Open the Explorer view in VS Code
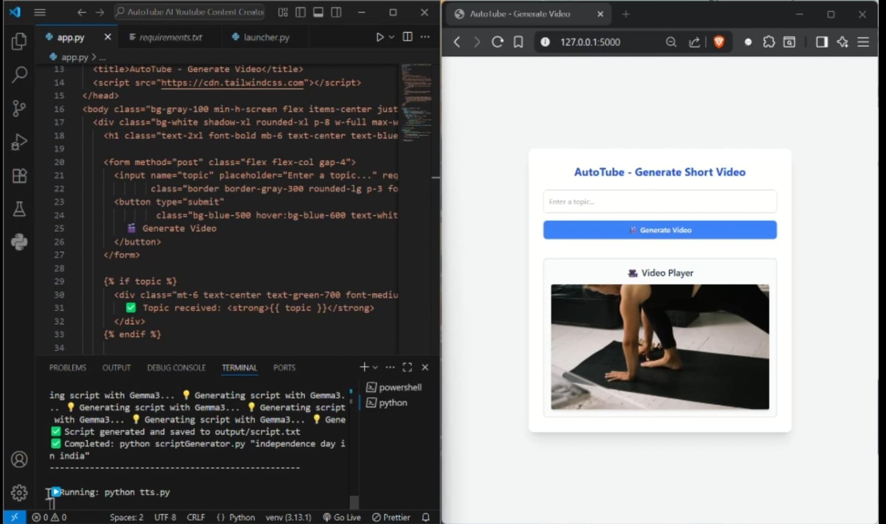 click(19, 41)
